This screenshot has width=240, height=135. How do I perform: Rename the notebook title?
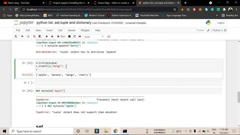[64, 22]
